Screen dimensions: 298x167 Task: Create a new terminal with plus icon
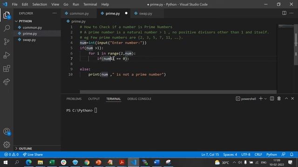[261, 99]
